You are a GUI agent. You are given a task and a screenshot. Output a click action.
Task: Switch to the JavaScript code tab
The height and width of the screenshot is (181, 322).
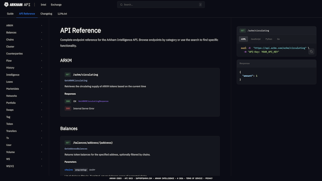(x=256, y=39)
